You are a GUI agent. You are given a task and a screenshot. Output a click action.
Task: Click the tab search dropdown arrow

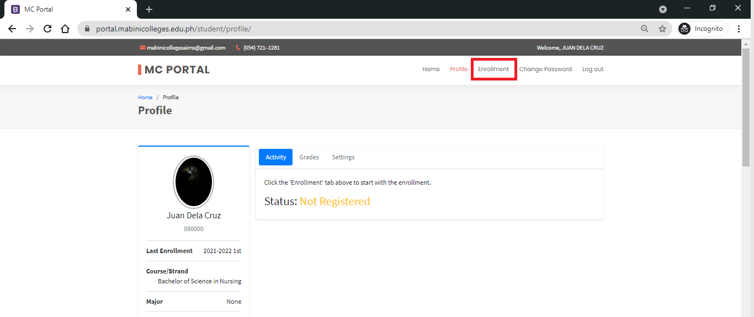click(663, 9)
